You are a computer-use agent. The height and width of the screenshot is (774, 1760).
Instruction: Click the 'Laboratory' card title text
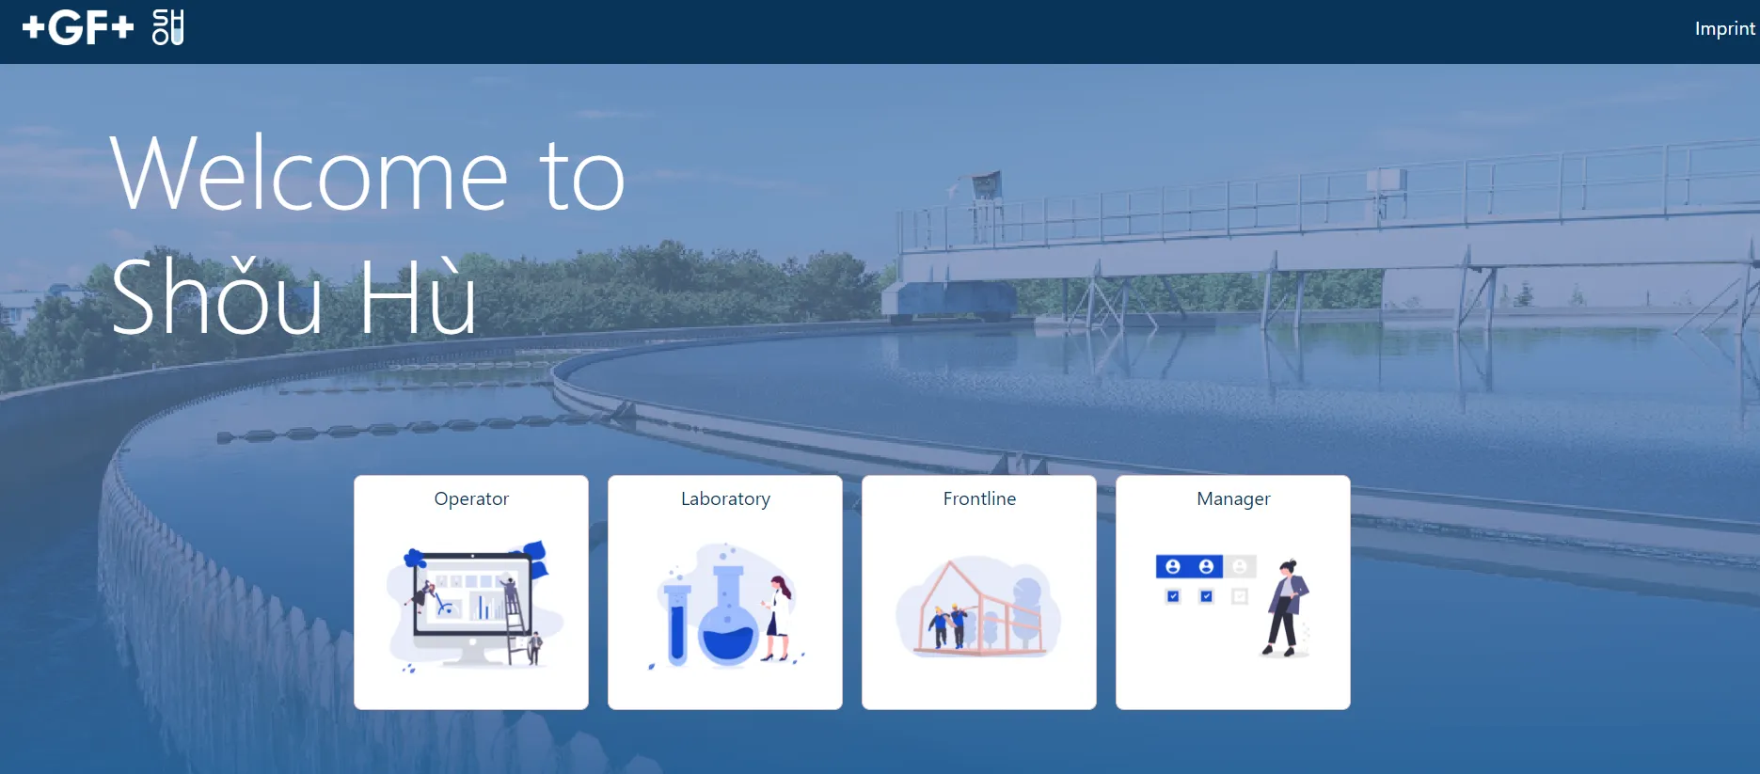click(725, 498)
